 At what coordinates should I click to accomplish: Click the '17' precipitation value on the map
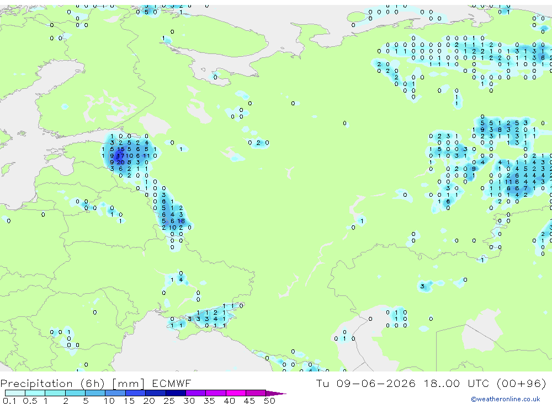click(121, 155)
